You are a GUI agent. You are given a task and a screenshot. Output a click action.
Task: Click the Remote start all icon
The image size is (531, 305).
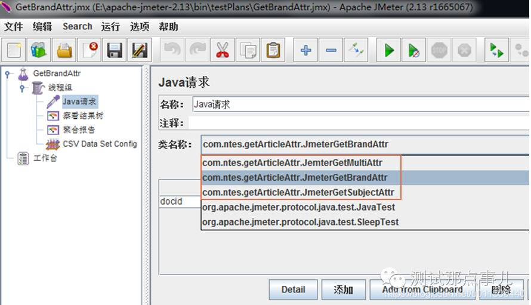coord(496,50)
